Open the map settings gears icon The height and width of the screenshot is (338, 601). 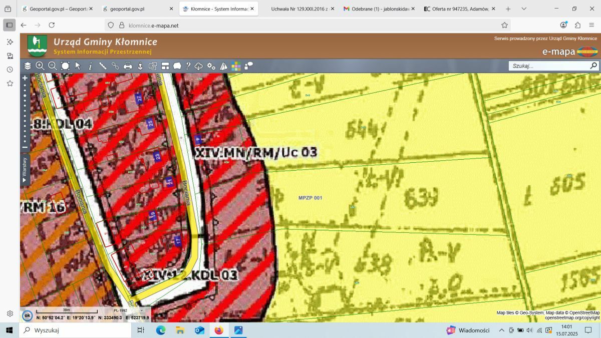211,66
